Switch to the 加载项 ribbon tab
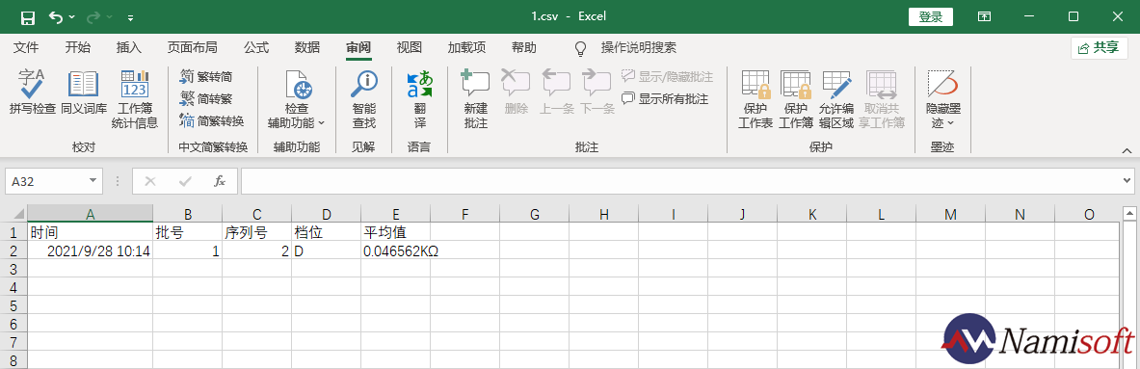1140x369 pixels. [x=466, y=48]
